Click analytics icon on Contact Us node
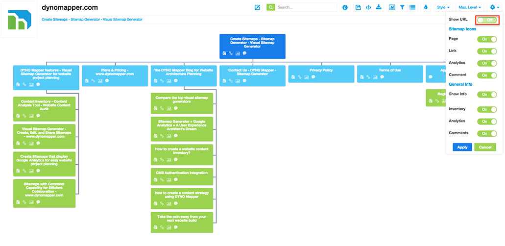Viewport: 505px width, 246px height. (x=238, y=80)
